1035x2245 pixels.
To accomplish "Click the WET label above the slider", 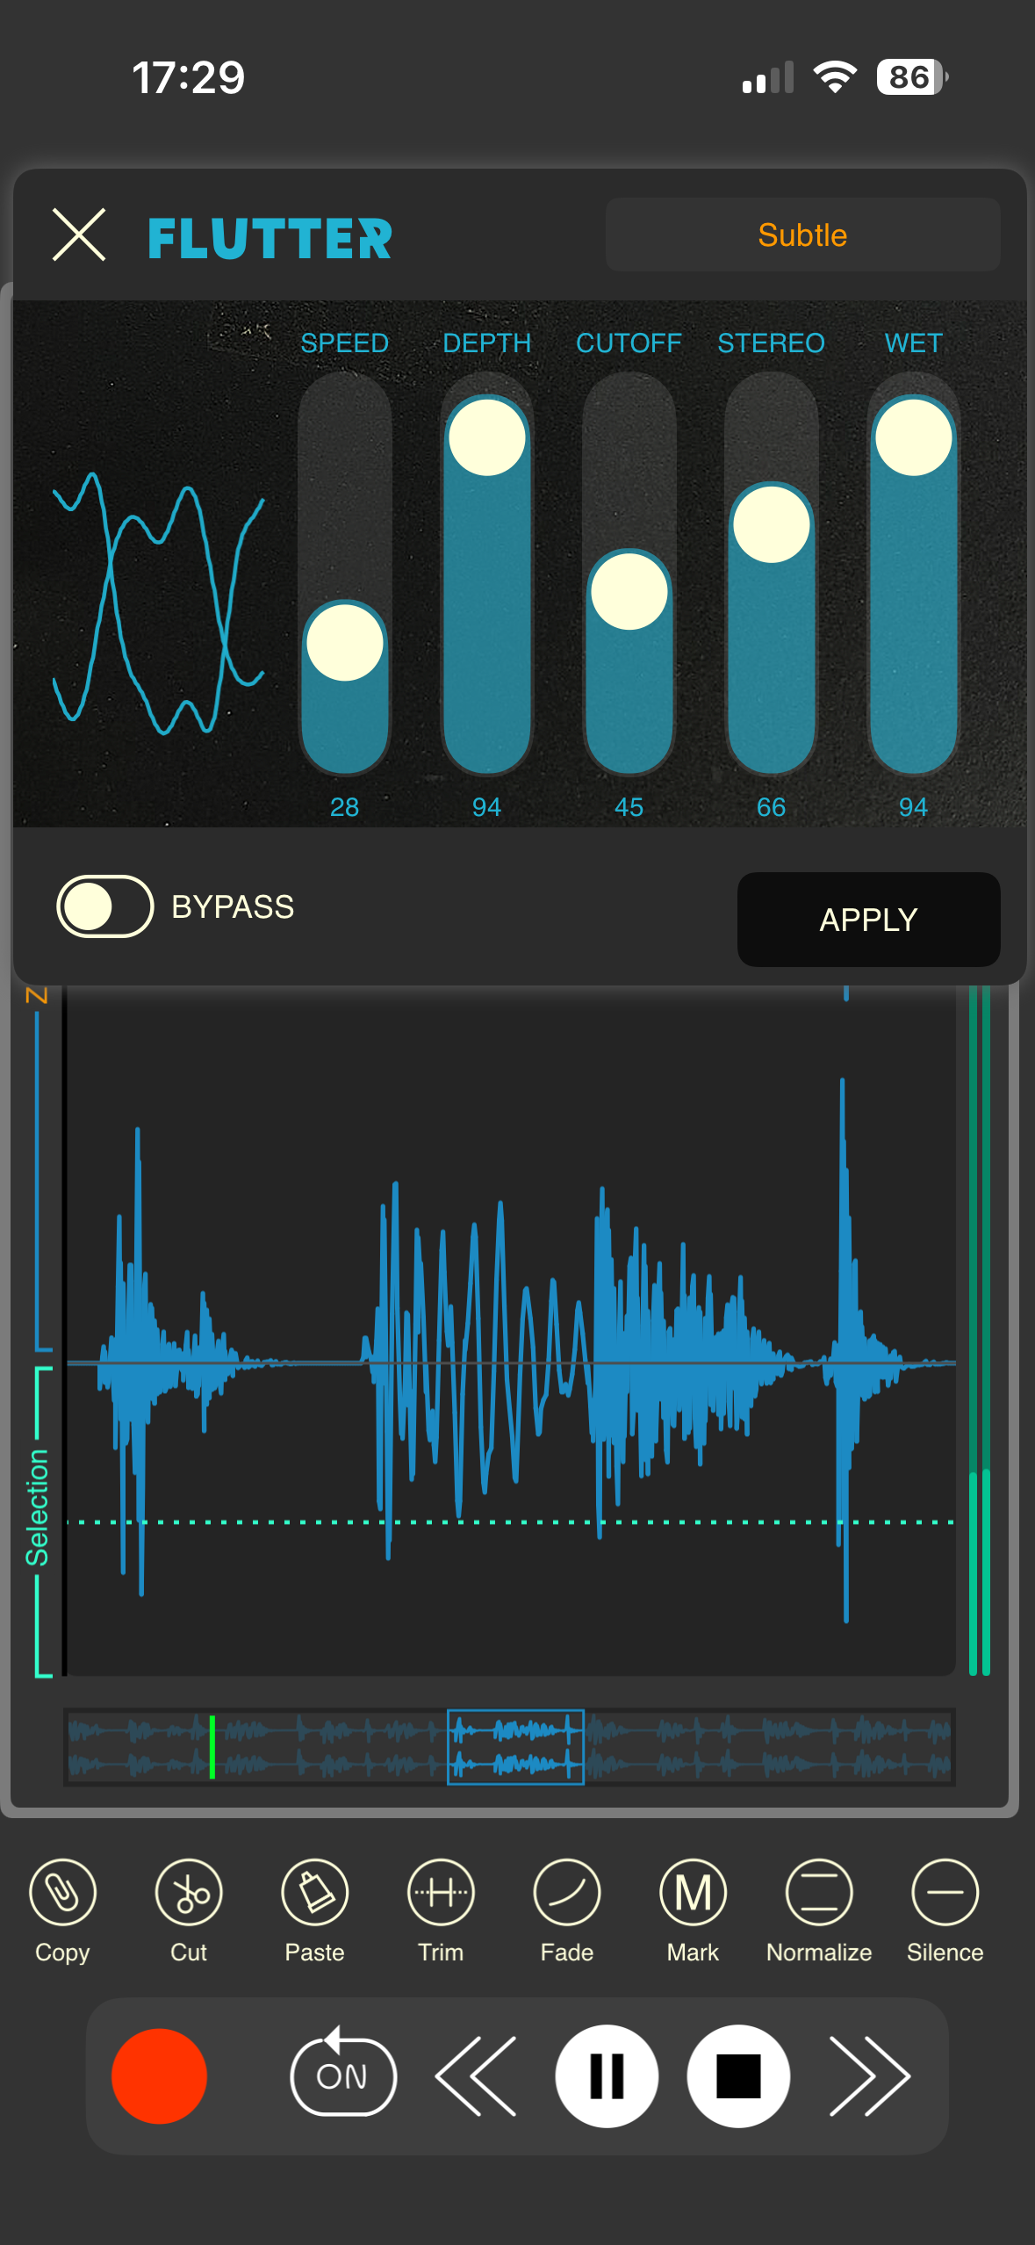I will (913, 343).
